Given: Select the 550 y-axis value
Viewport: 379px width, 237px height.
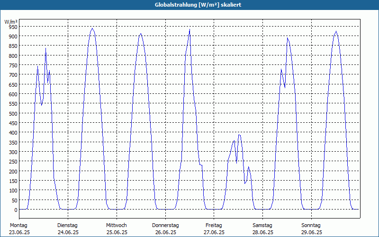Looking at the screenshot, I should [13, 104].
